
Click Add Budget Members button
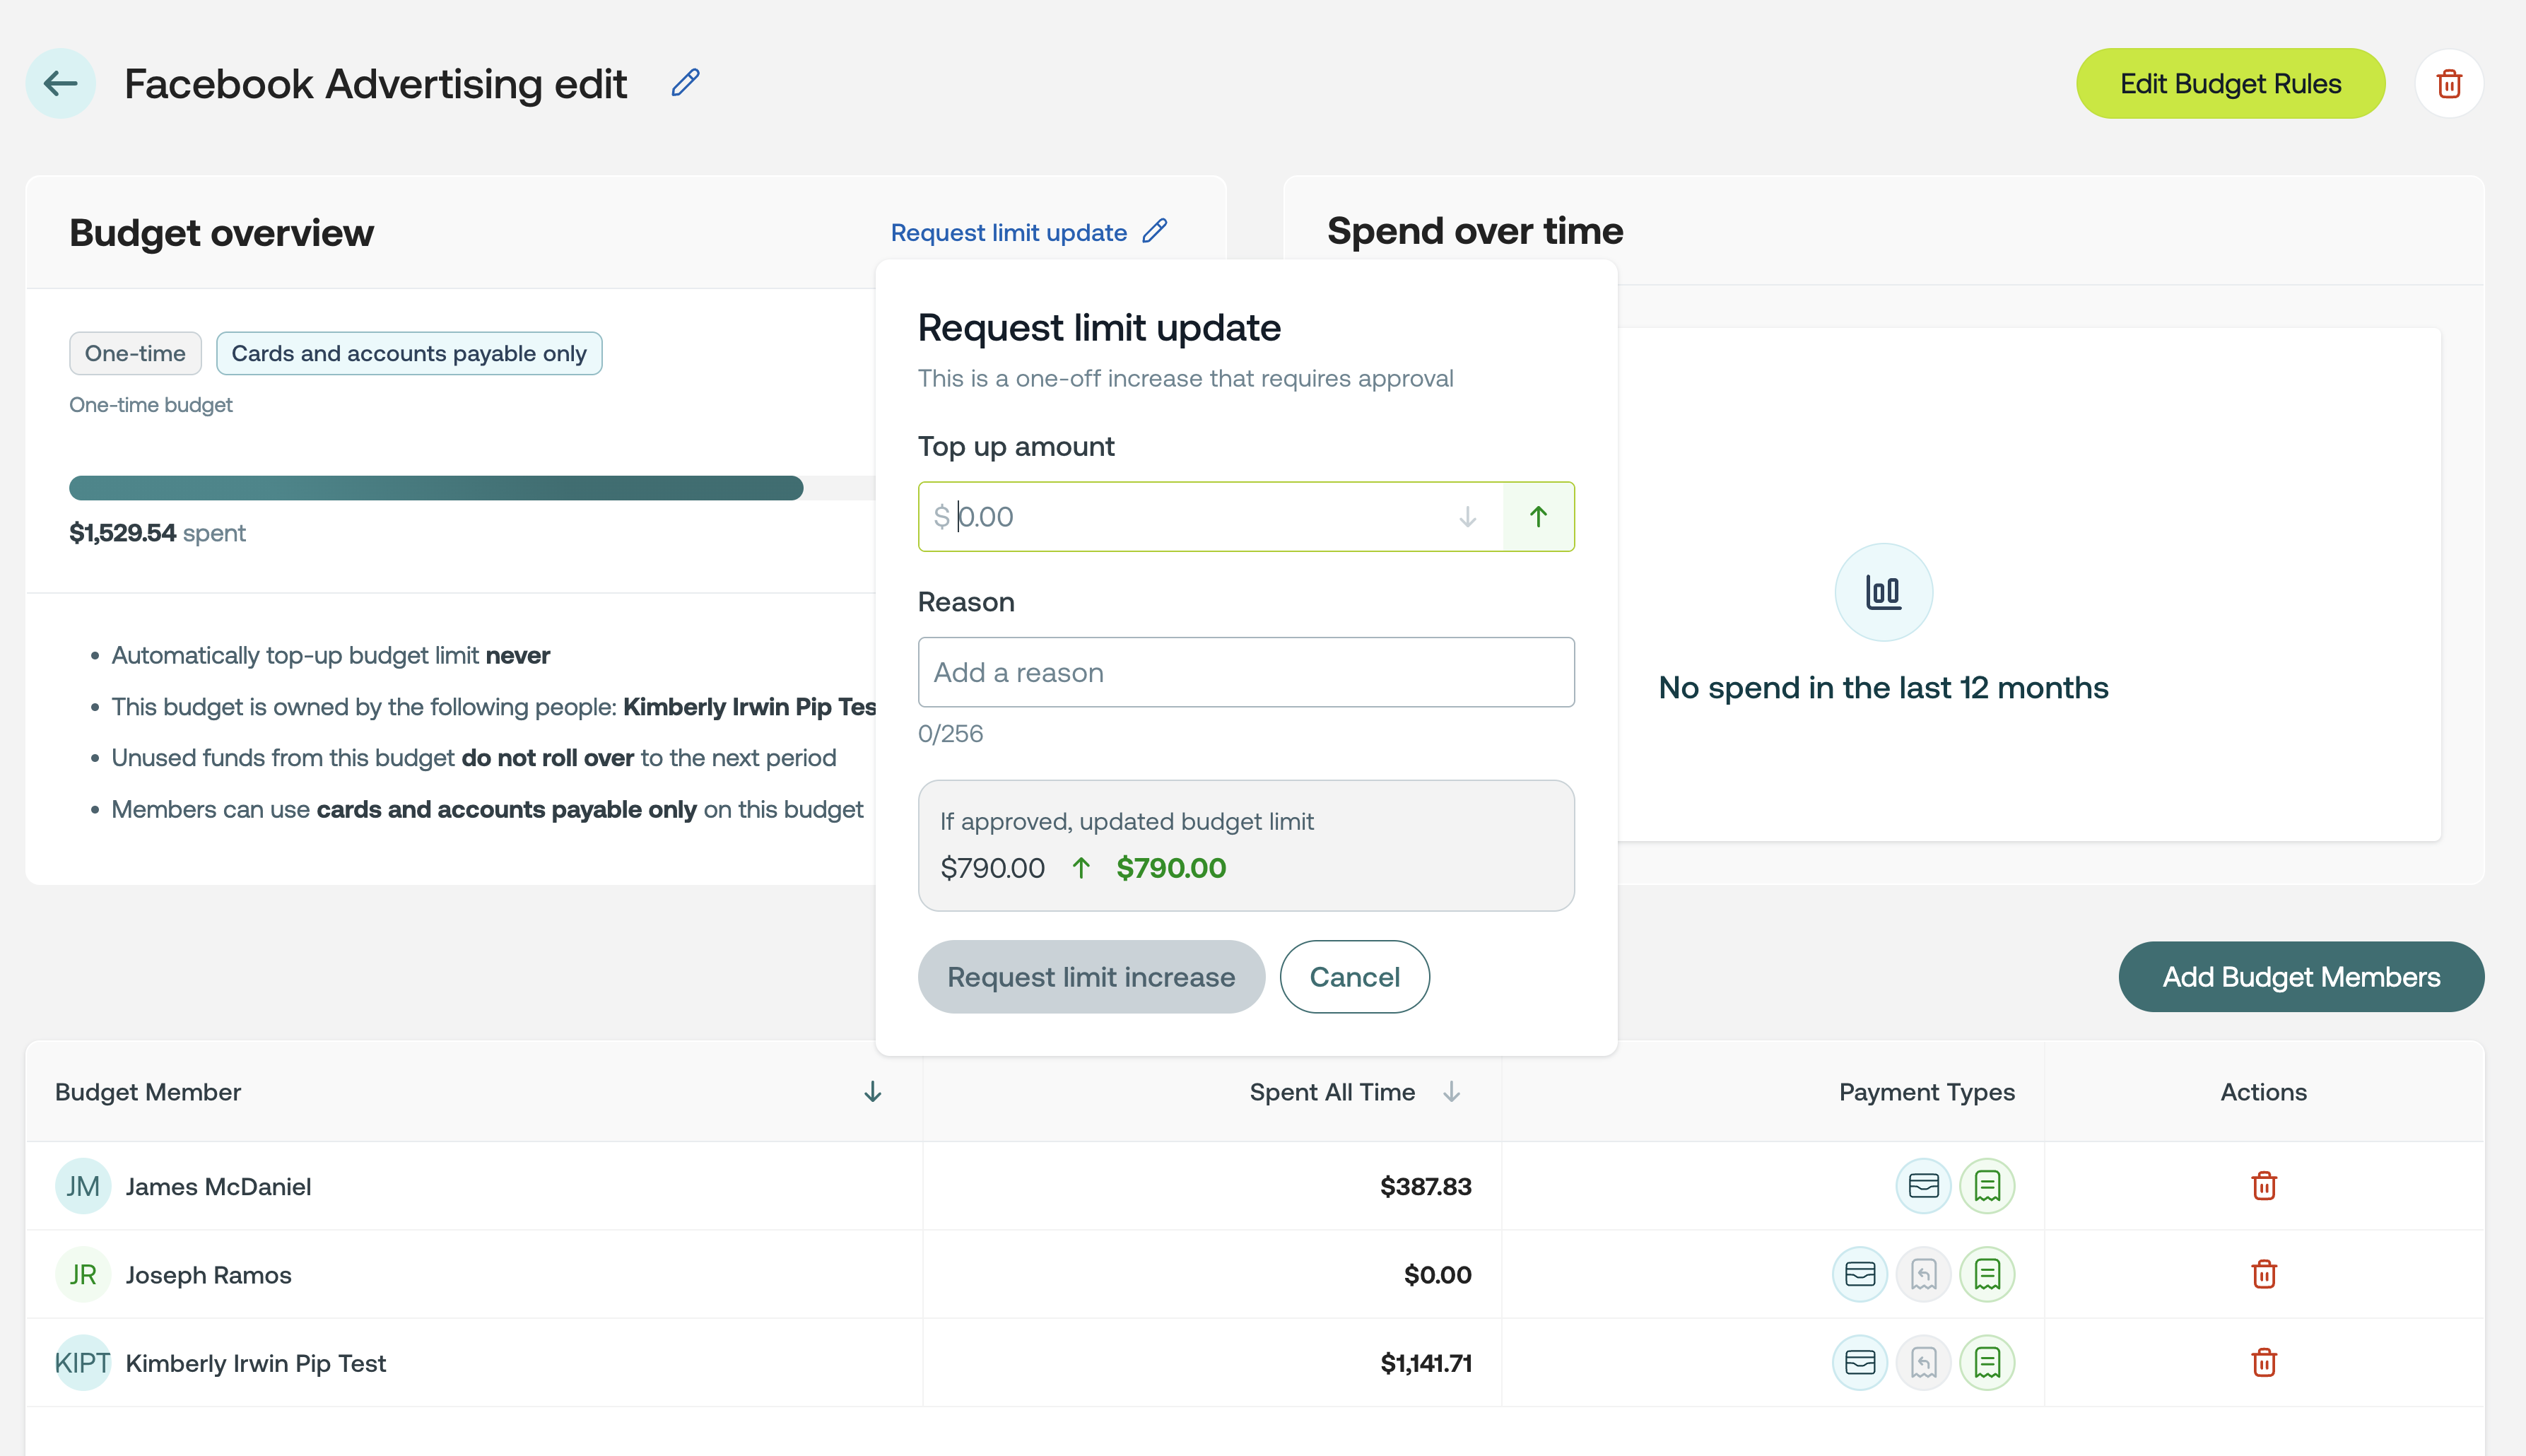click(x=2301, y=976)
